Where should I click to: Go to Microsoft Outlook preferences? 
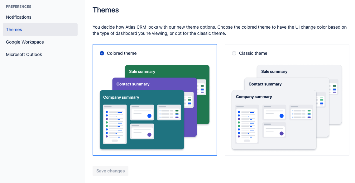24,54
